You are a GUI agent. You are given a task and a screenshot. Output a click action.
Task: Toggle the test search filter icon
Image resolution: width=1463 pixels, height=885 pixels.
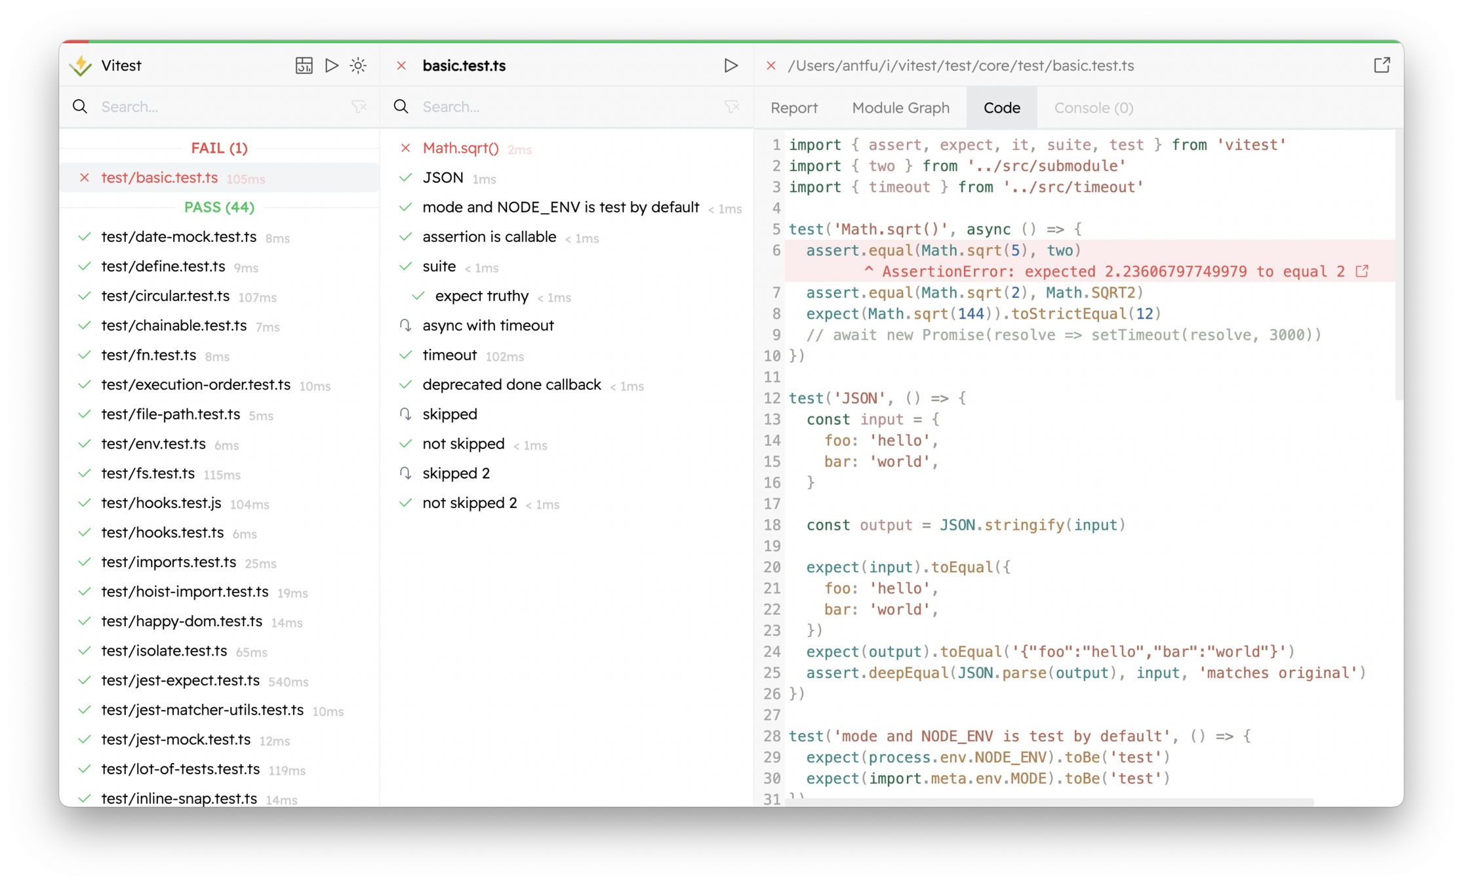tap(732, 107)
